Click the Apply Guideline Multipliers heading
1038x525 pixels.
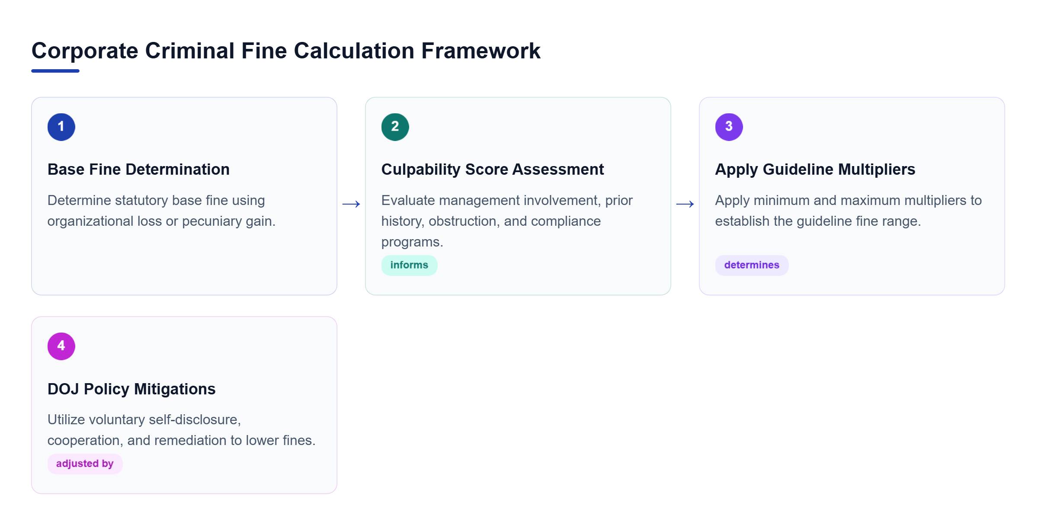tap(815, 170)
